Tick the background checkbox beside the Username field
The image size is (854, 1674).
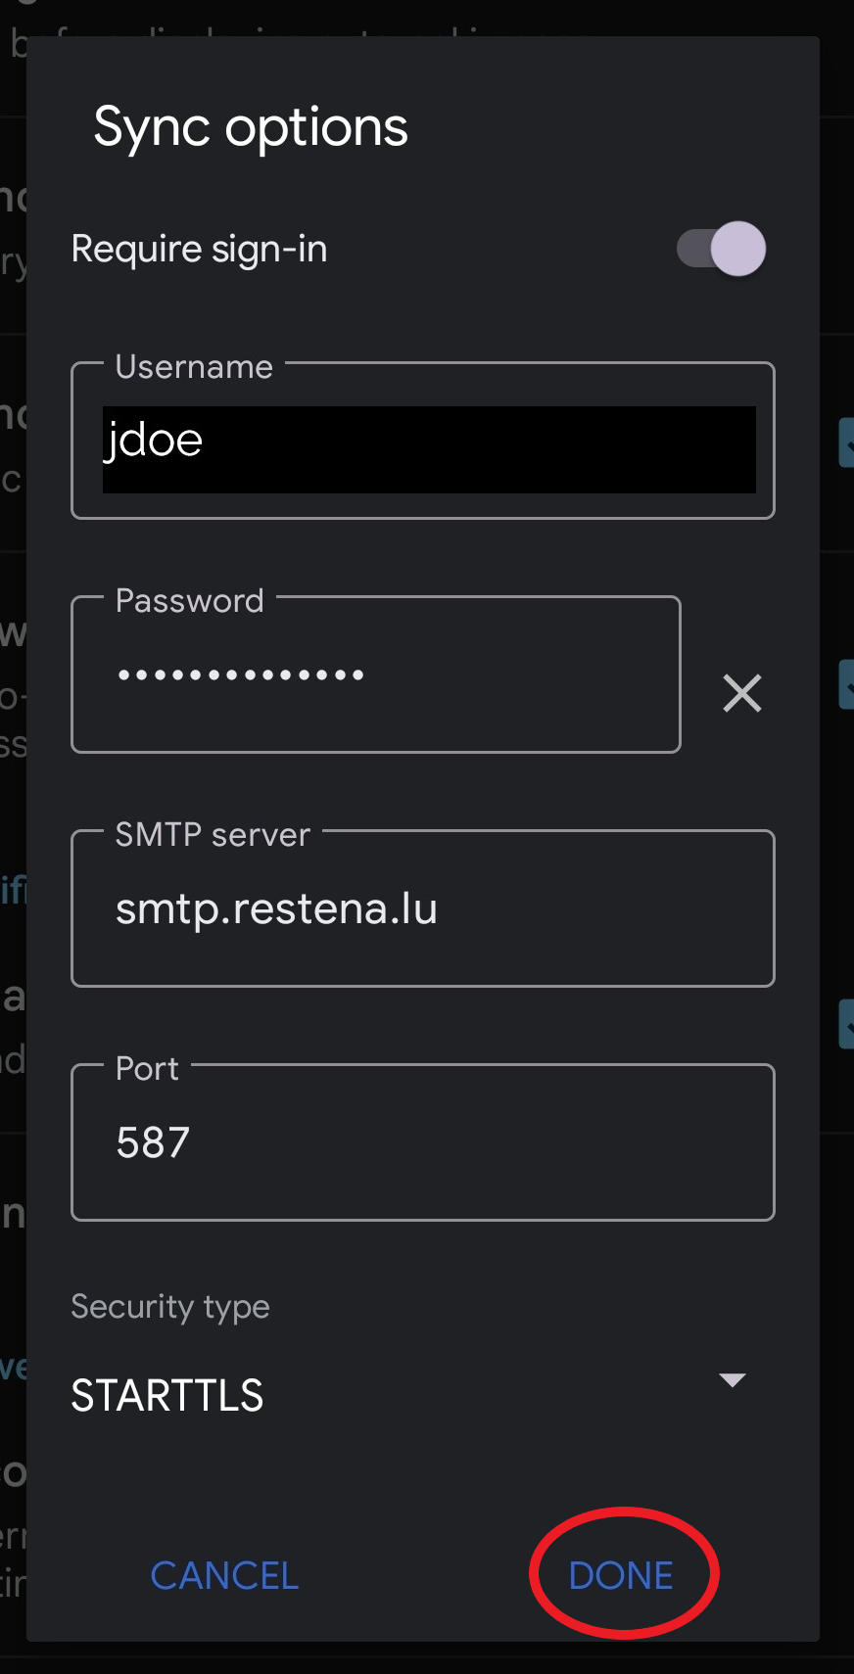tap(846, 442)
